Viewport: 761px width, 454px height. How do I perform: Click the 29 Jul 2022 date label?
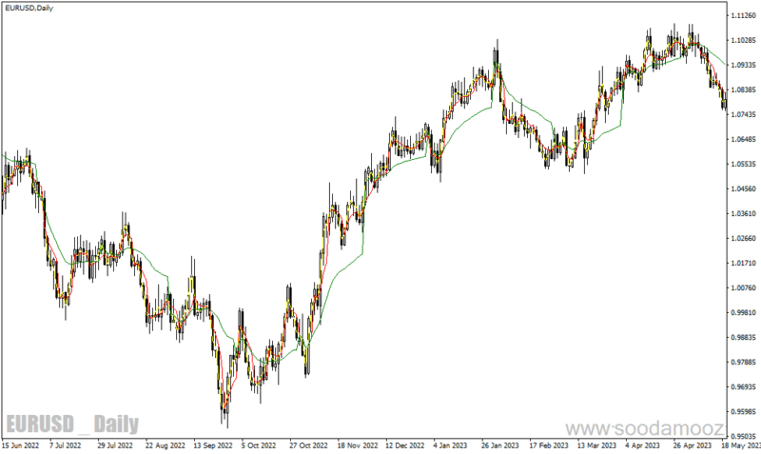pos(114,445)
